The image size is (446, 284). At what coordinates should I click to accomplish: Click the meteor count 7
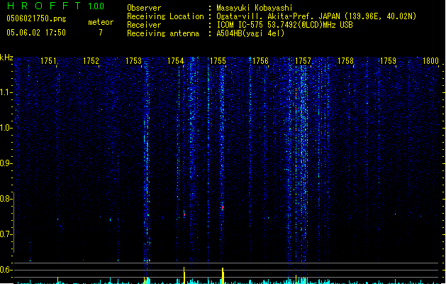coord(101,33)
